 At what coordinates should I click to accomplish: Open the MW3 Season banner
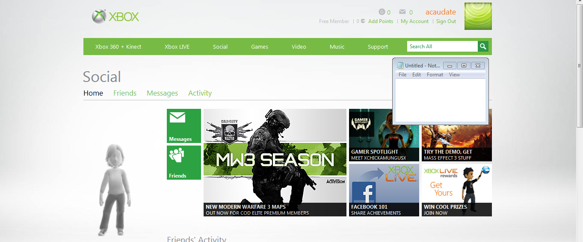(x=275, y=163)
